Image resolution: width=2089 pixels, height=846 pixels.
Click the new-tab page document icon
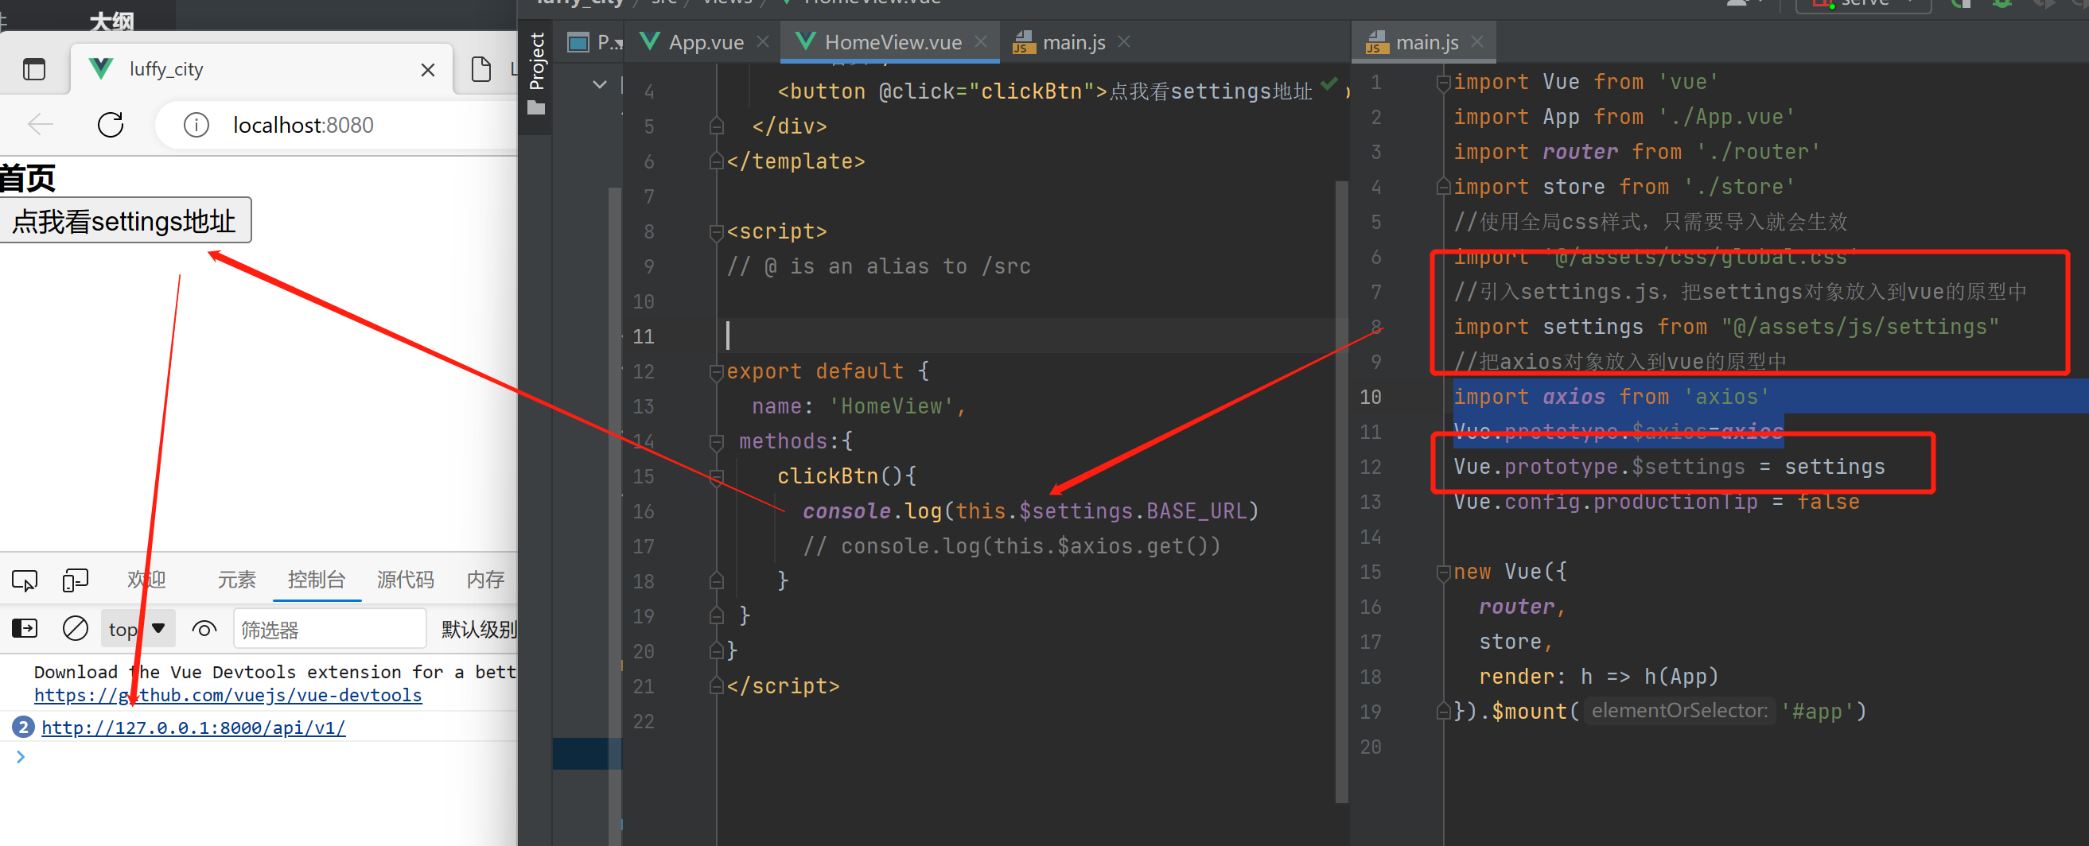click(481, 70)
